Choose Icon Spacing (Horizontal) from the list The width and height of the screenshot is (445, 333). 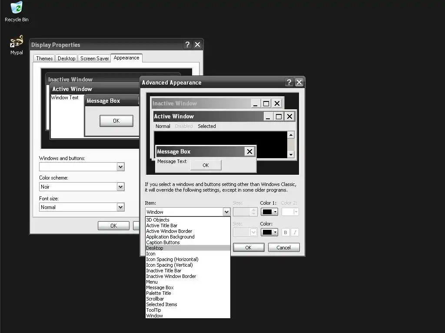click(x=188, y=259)
